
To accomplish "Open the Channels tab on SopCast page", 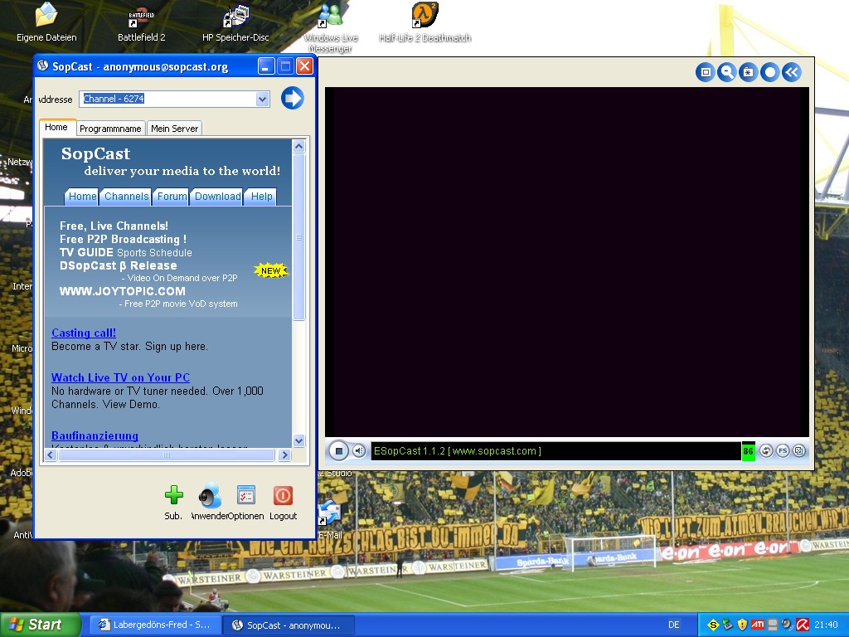I will (x=127, y=197).
